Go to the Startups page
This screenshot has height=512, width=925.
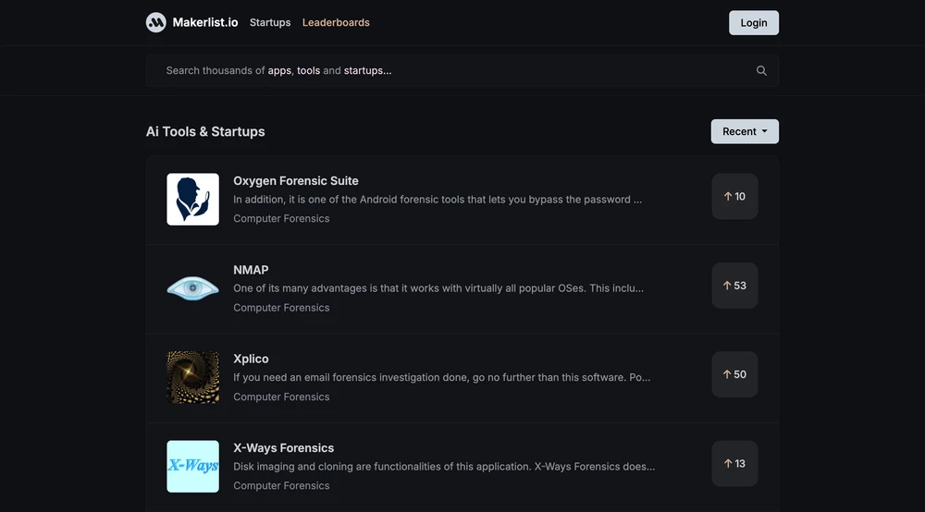[x=270, y=22]
